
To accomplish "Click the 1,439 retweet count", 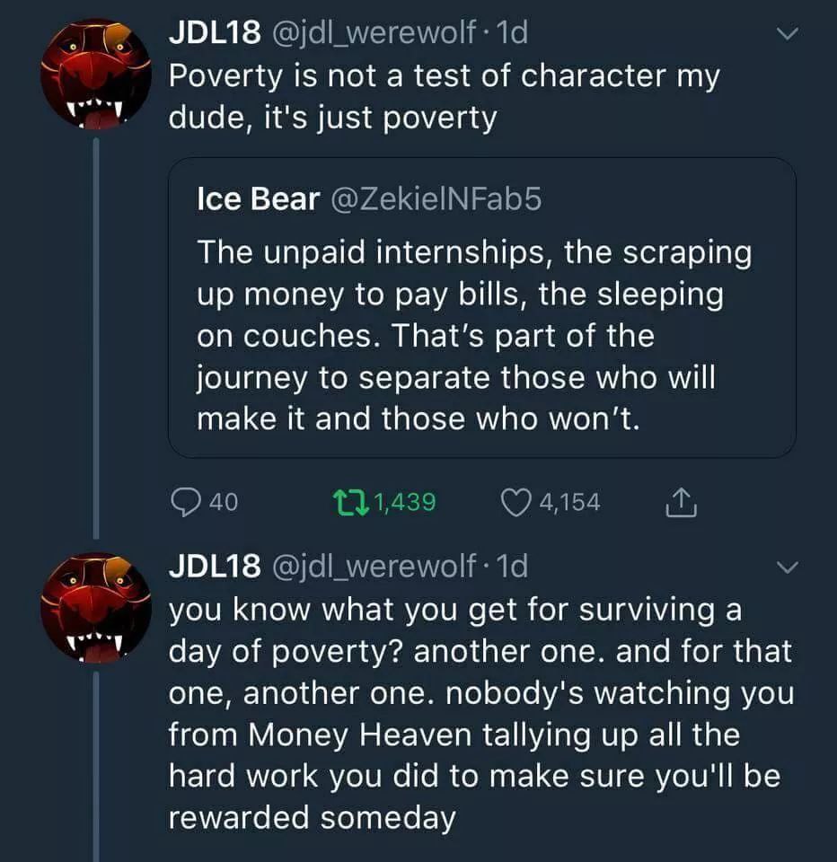I will coord(403,502).
